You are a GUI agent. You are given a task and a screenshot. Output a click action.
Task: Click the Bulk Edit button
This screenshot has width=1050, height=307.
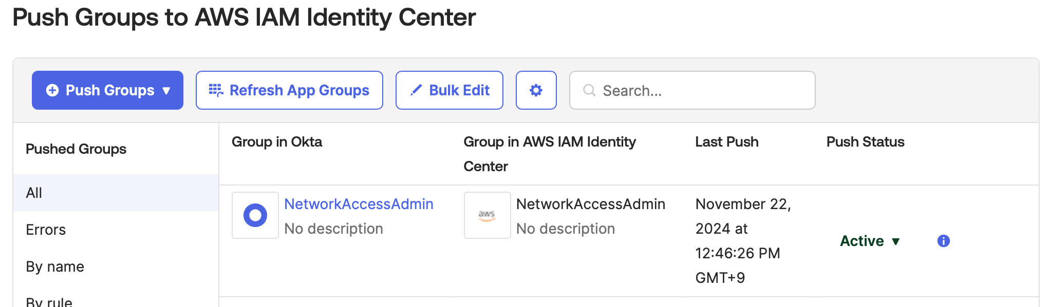tap(449, 90)
